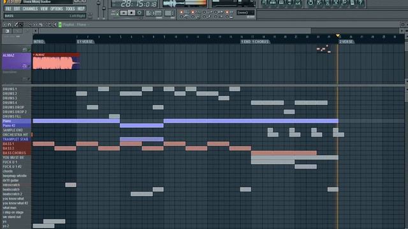Click the orange playhead position marker
Viewport: 408px width, 229px height.
pos(338,36)
